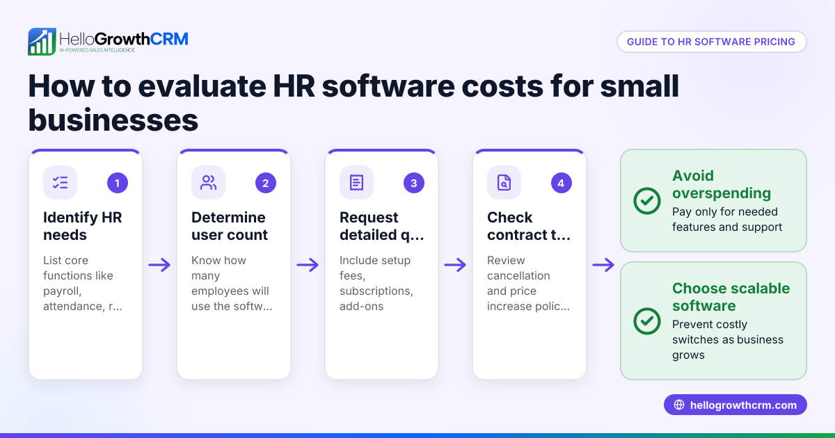
Task: Click the 'Check contract t…' title
Action: point(529,226)
